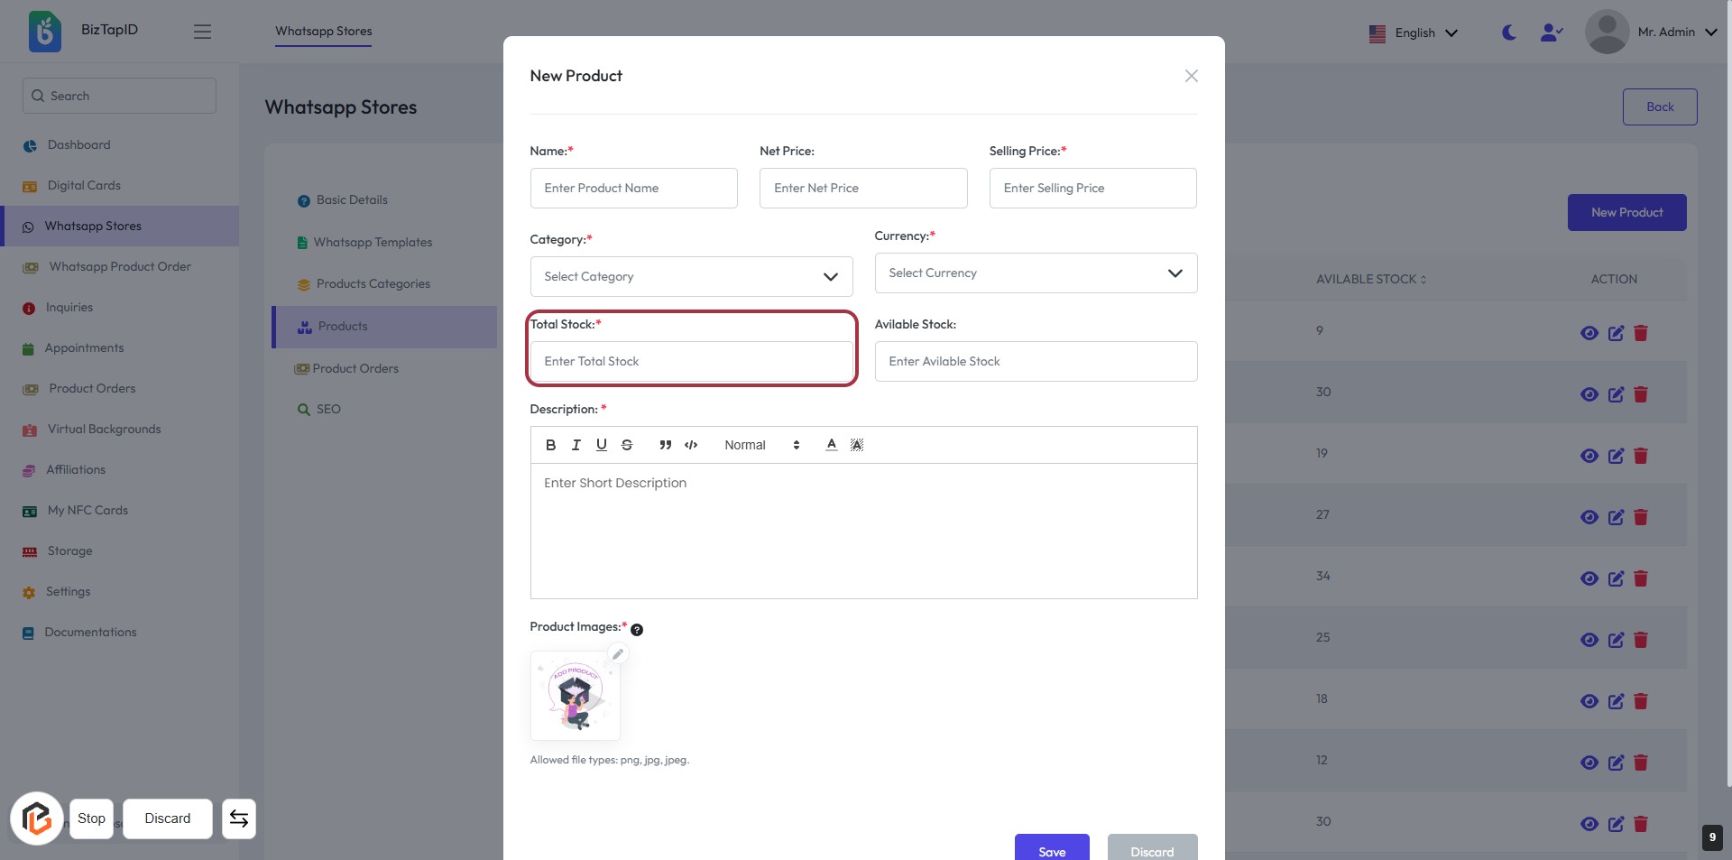Click the Product Images help question icon
Image resolution: width=1732 pixels, height=860 pixels.
point(637,630)
